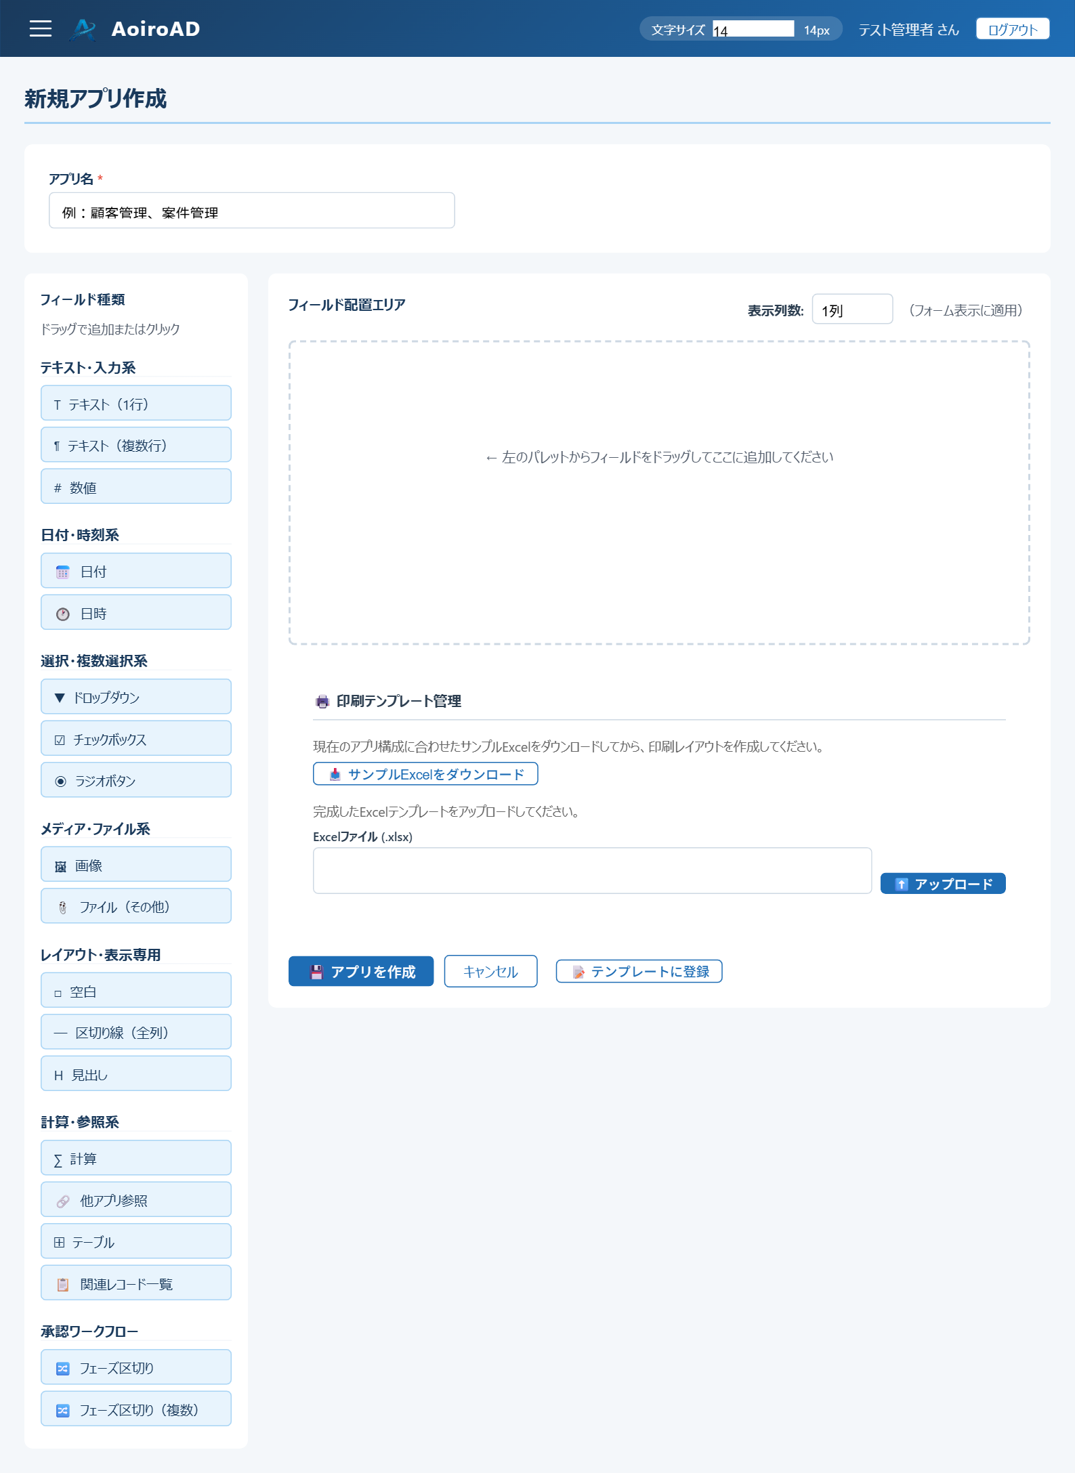Open the hamburger navigation menu
The height and width of the screenshot is (1473, 1075).
click(x=41, y=28)
